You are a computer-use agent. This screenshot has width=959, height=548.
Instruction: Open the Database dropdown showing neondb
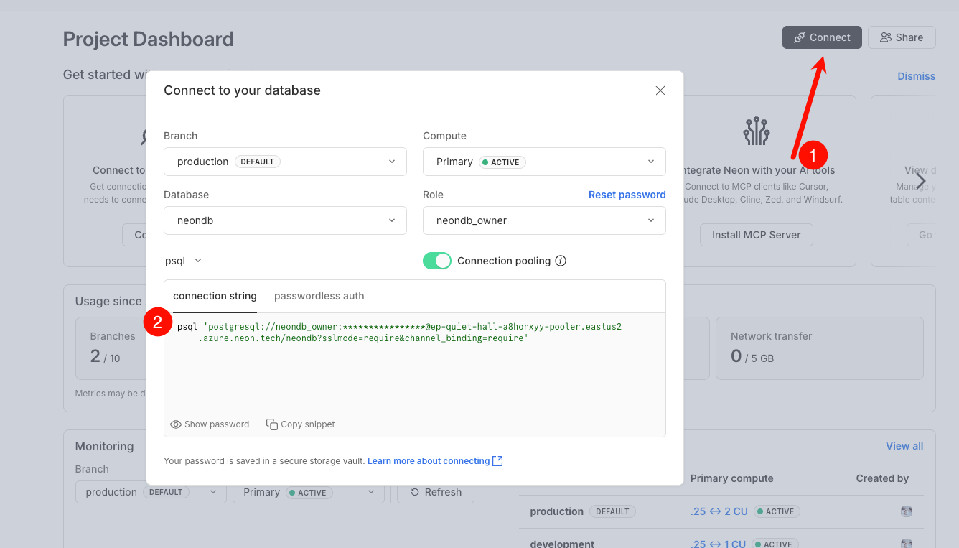tap(285, 220)
